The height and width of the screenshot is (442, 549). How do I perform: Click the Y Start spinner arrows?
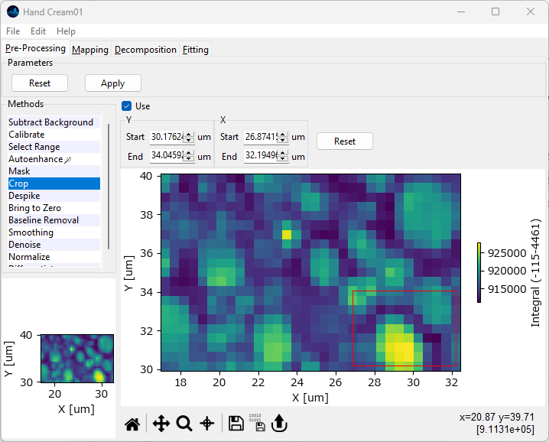point(189,138)
